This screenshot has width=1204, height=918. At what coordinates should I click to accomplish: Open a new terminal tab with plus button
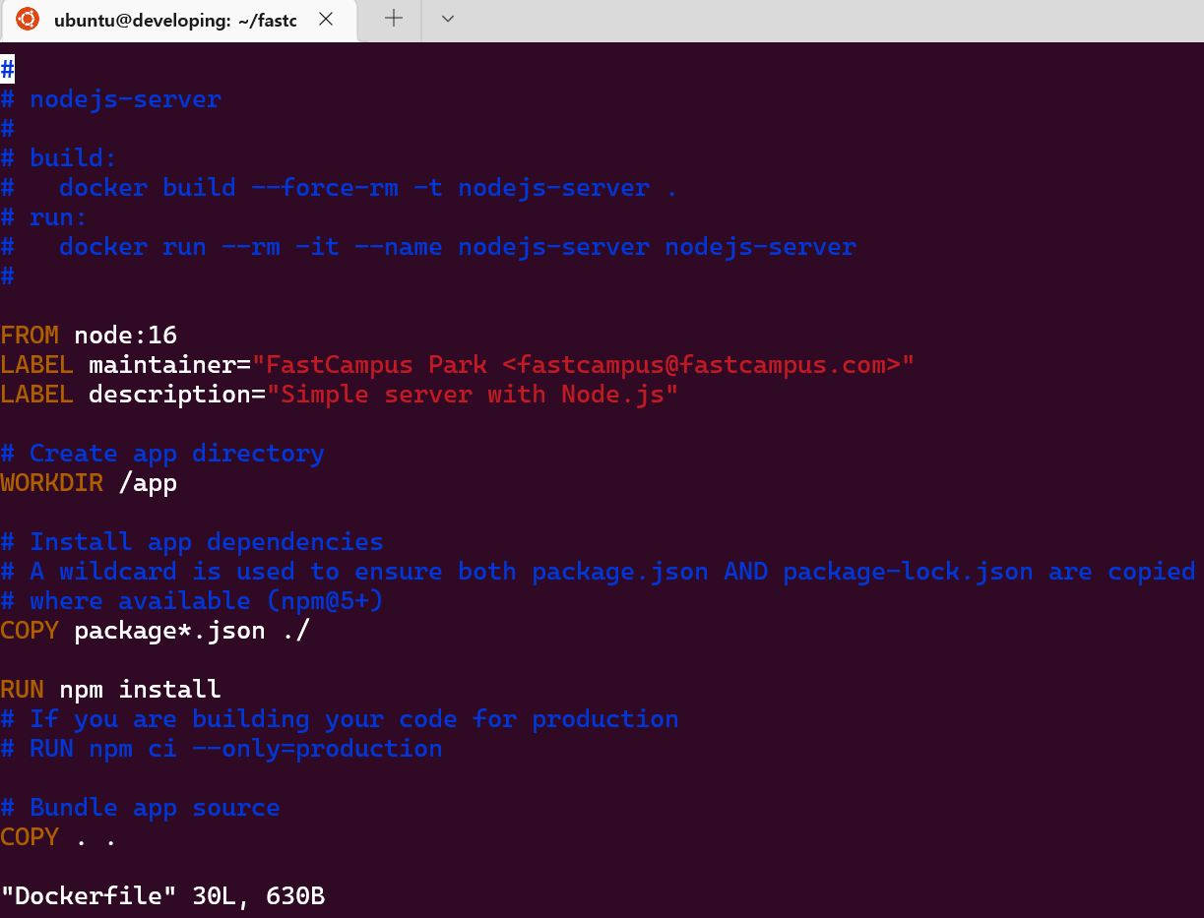point(394,19)
